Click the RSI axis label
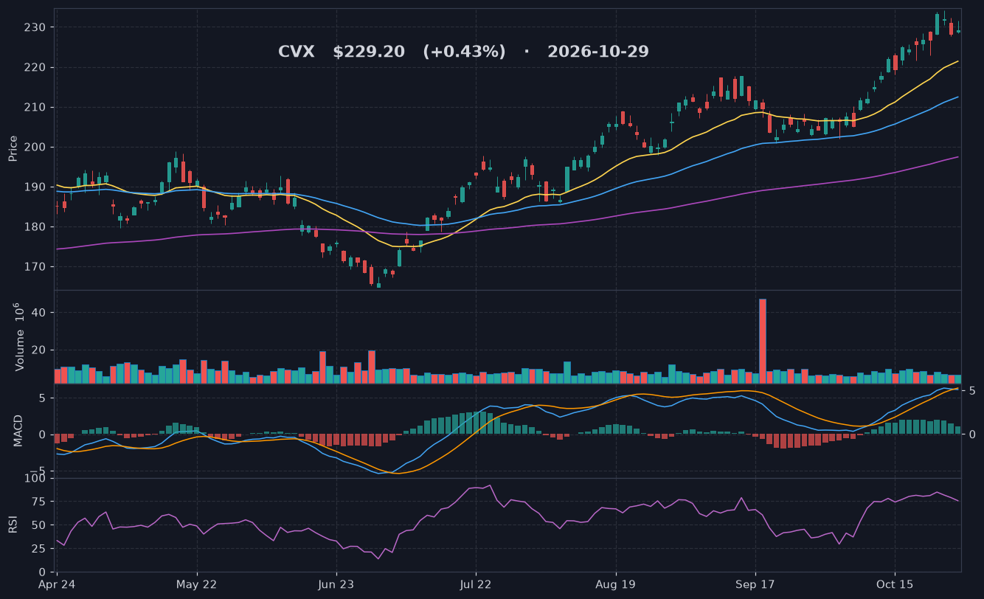Screen dimensions: 984x599 click(x=13, y=524)
